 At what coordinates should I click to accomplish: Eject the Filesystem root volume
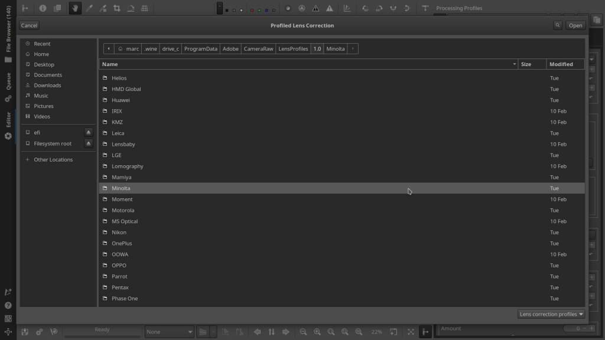pyautogui.click(x=89, y=143)
